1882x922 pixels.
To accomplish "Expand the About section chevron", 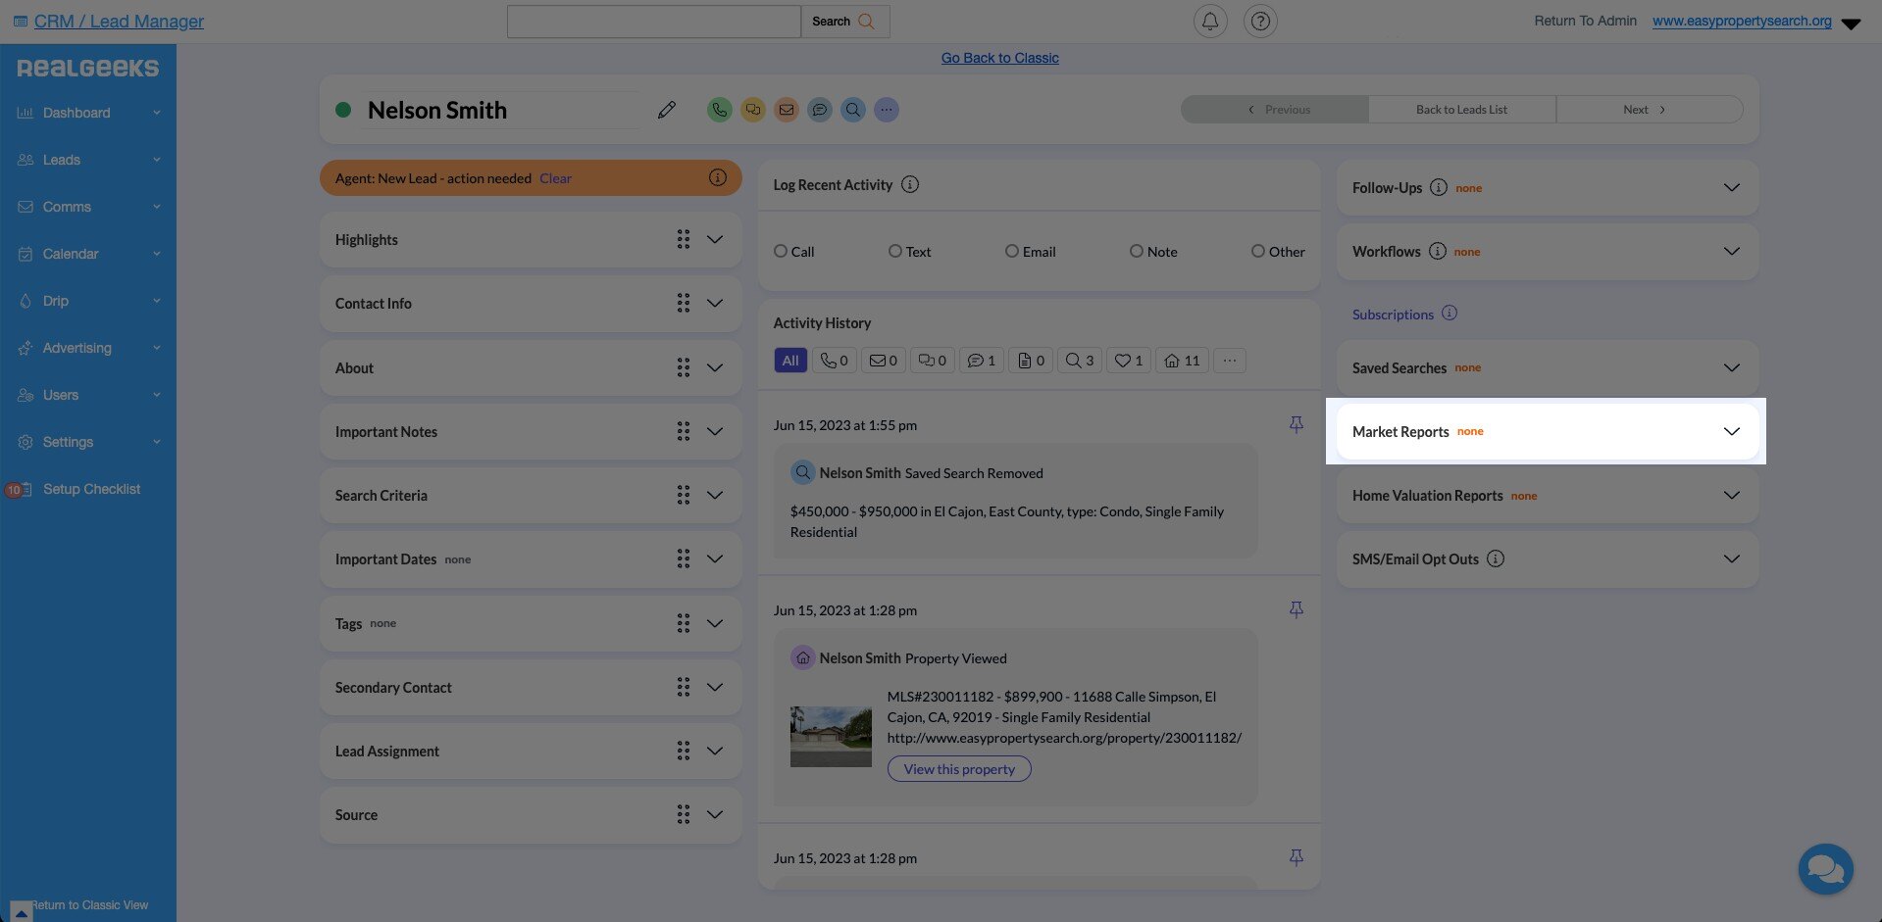I will tap(715, 367).
